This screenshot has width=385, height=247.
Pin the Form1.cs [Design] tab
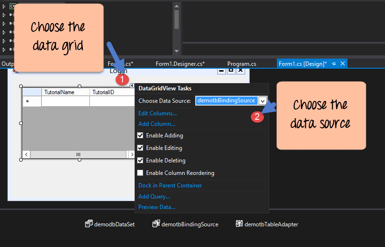pos(334,63)
